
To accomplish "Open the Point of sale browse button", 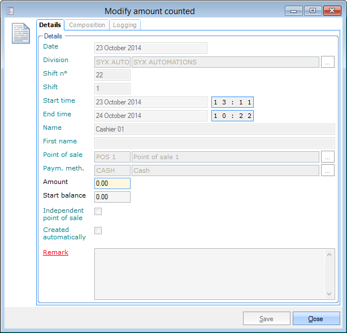I will pos(328,157).
